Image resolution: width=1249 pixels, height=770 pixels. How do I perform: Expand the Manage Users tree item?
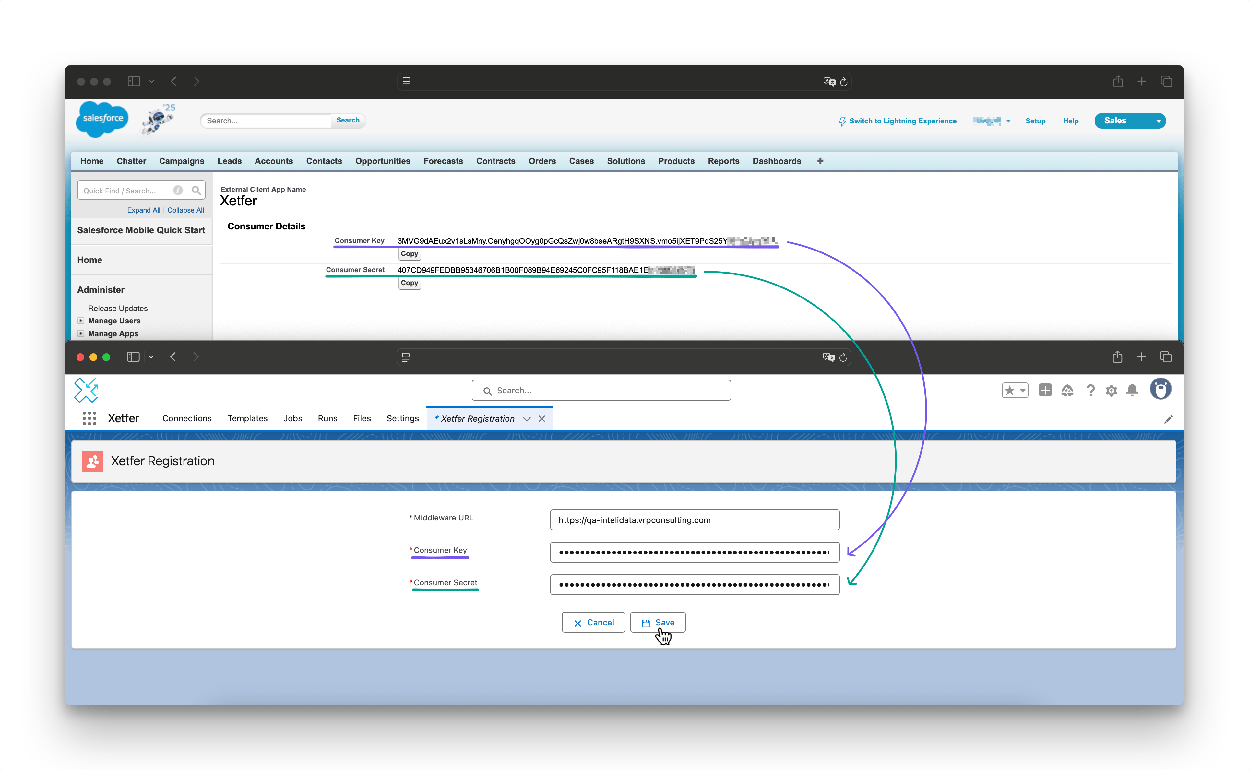pyautogui.click(x=80, y=320)
